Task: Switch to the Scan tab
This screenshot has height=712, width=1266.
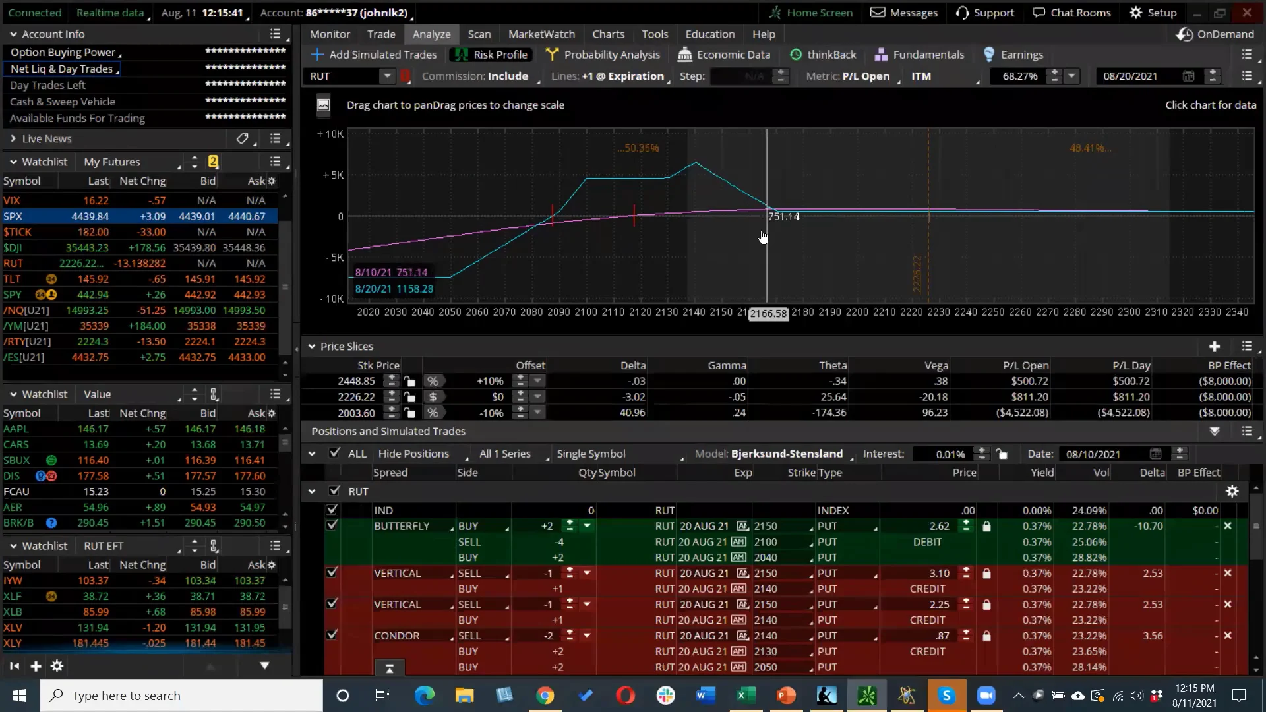Action: [479, 34]
